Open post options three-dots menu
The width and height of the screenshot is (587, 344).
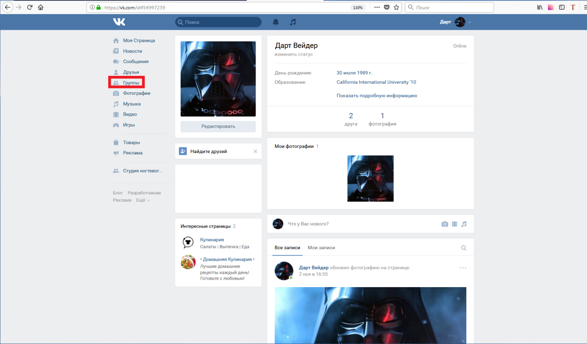coord(463,268)
